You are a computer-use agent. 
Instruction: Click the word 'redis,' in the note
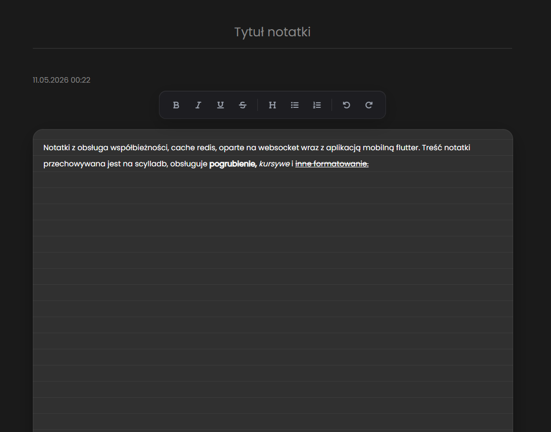coord(207,148)
